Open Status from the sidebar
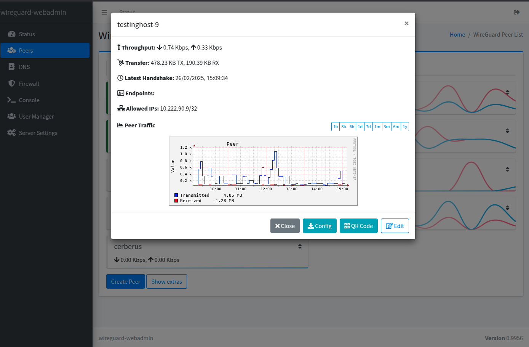 pos(27,34)
